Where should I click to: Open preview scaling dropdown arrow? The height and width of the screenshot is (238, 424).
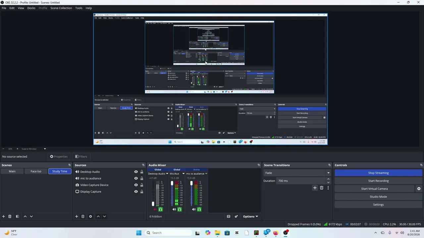(x=45, y=149)
